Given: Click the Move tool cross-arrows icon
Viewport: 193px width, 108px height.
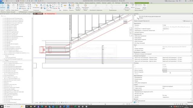Looking at the screenshot, I should pos(42,8).
